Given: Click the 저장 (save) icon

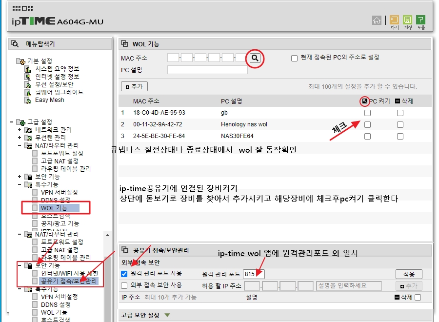Looking at the screenshot, I should [x=408, y=20].
